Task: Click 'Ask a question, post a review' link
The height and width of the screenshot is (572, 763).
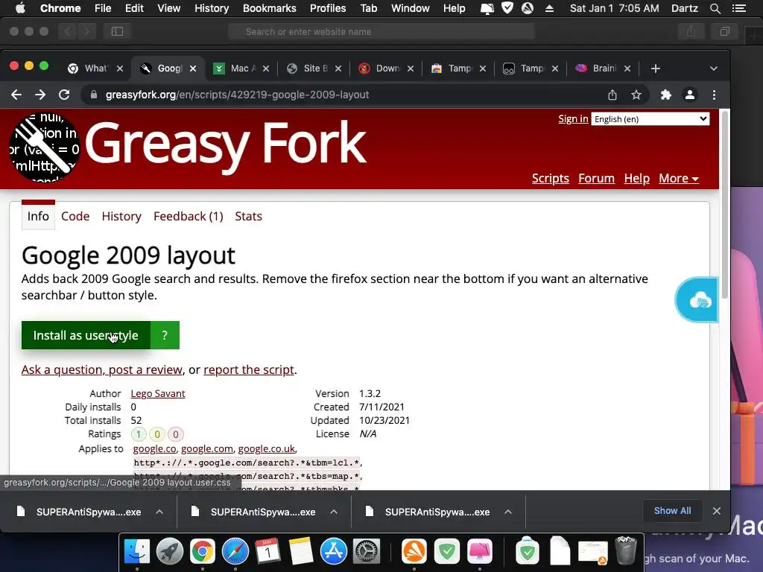Action: point(101,369)
